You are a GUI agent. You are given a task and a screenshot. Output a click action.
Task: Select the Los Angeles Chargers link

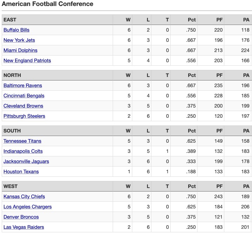click(27, 207)
